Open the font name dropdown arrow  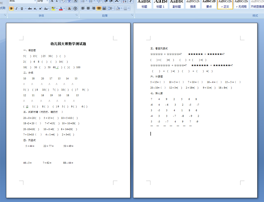coord(35,1)
